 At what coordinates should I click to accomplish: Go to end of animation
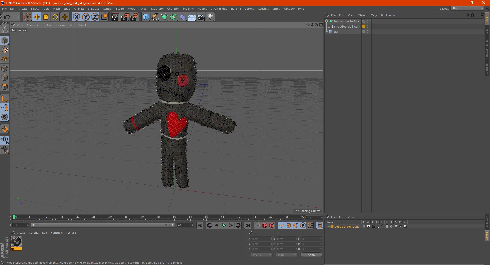click(x=248, y=225)
